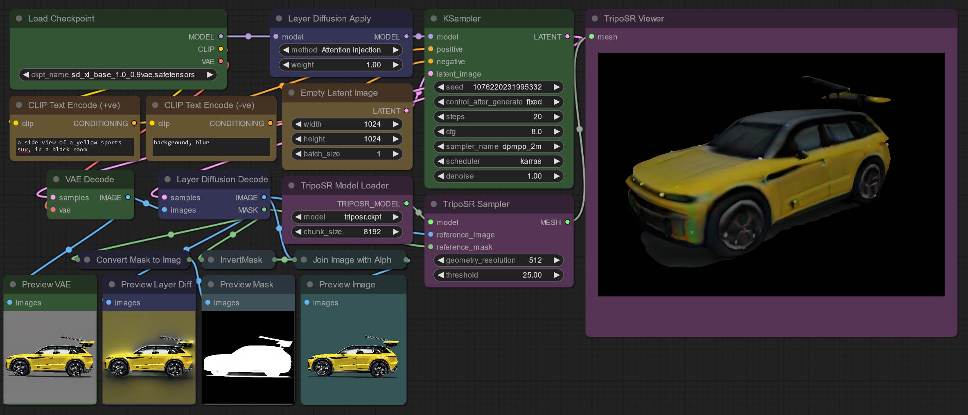The height and width of the screenshot is (415, 968).
Task: Increase steps value with right arrow
Action: pyautogui.click(x=557, y=117)
